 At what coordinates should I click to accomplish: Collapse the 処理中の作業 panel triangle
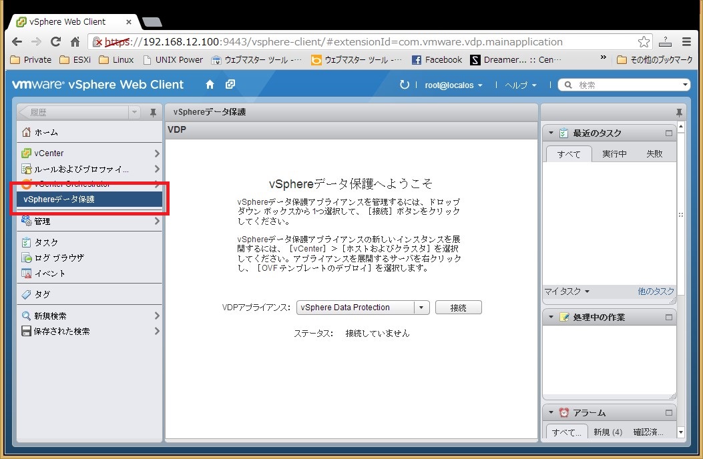[551, 317]
